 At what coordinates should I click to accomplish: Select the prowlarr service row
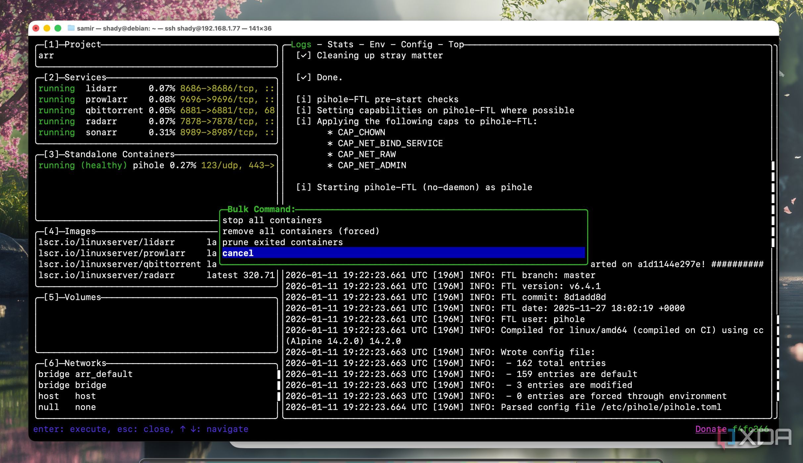(156, 99)
